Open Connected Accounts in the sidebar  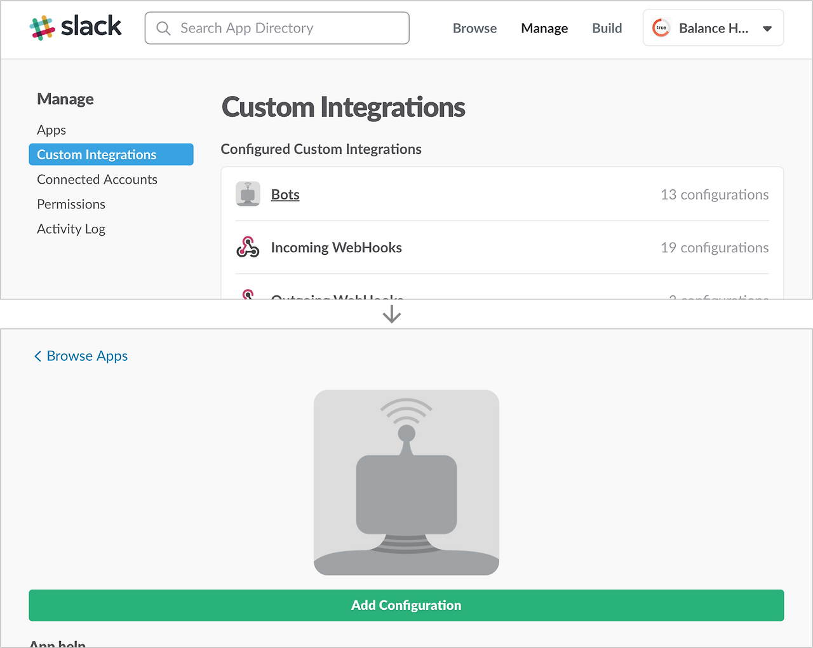point(97,179)
